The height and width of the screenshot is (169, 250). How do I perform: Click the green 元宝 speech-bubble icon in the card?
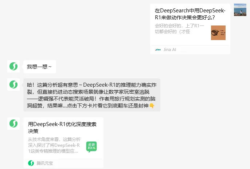pyautogui.click(x=91, y=147)
